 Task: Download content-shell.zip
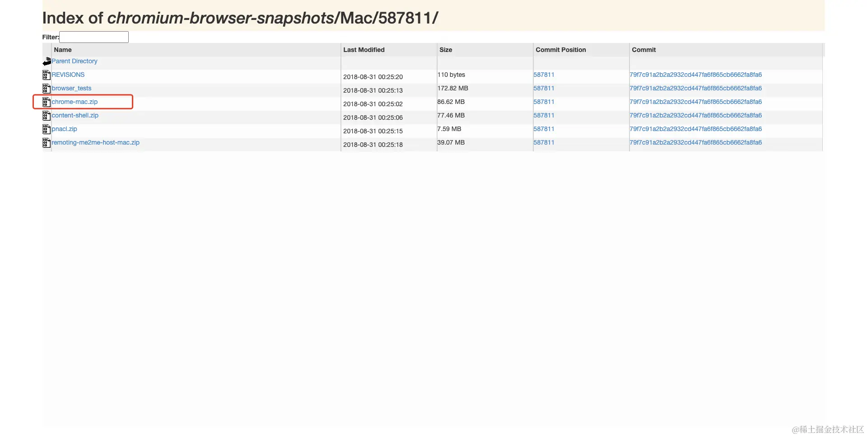point(75,115)
